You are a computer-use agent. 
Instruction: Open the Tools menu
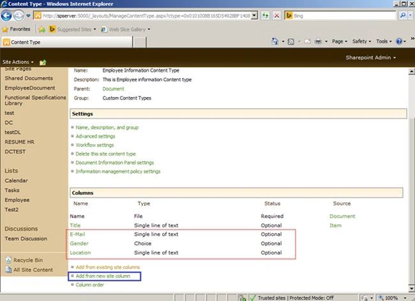coord(384,41)
